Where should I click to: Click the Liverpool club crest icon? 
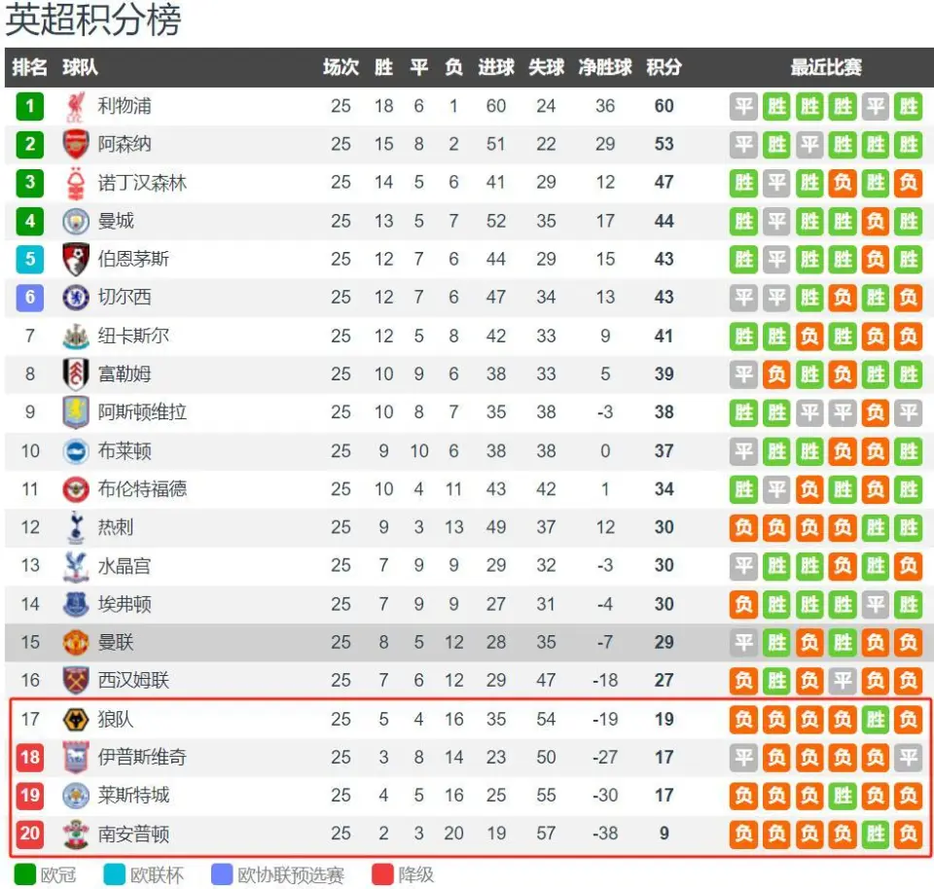76,107
